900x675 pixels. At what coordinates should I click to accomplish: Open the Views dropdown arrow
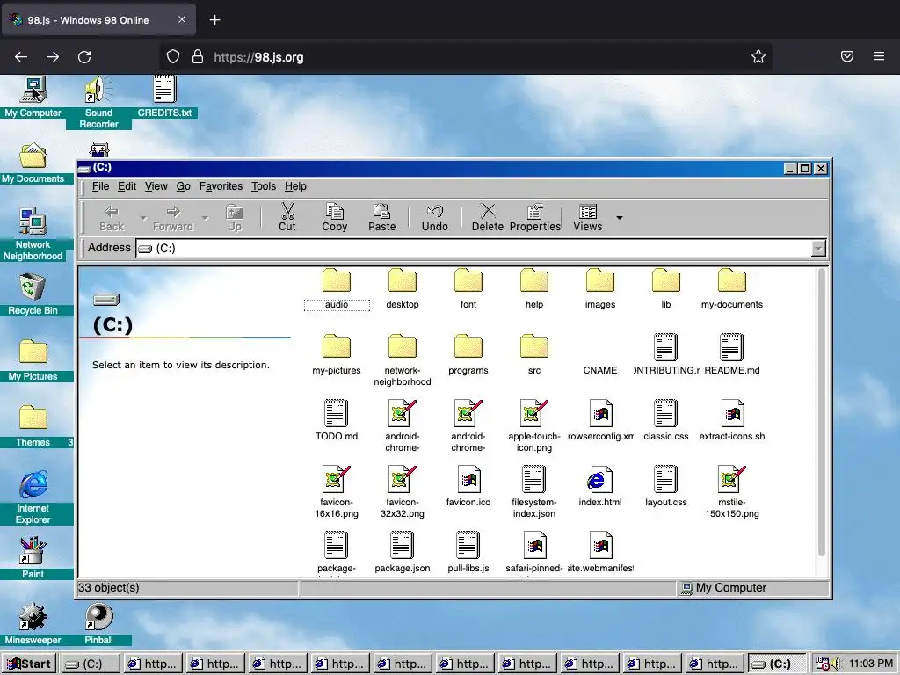click(620, 218)
